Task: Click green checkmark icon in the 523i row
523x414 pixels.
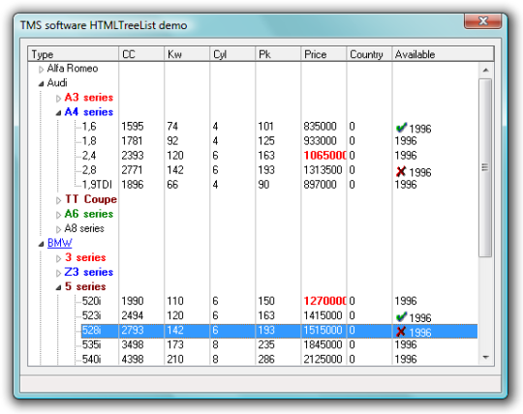Action: pos(401,316)
